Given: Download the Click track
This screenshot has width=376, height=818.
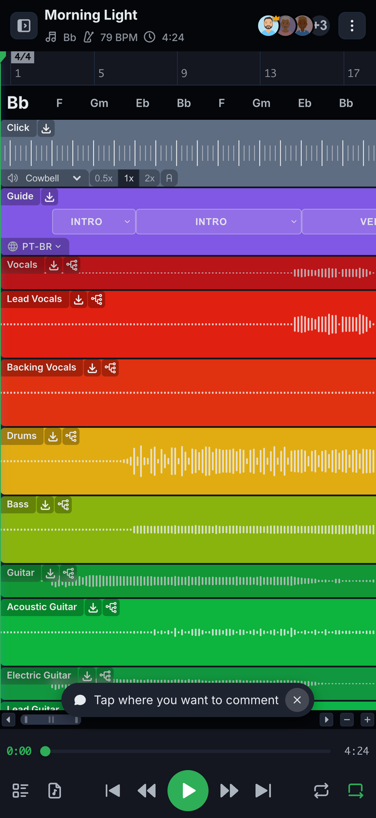Looking at the screenshot, I should 46,128.
